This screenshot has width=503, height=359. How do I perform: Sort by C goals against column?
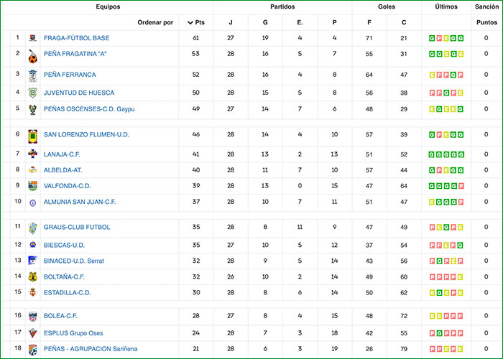(404, 22)
